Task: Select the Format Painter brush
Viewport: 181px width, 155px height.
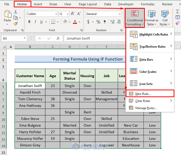Action: (x=16, y=24)
